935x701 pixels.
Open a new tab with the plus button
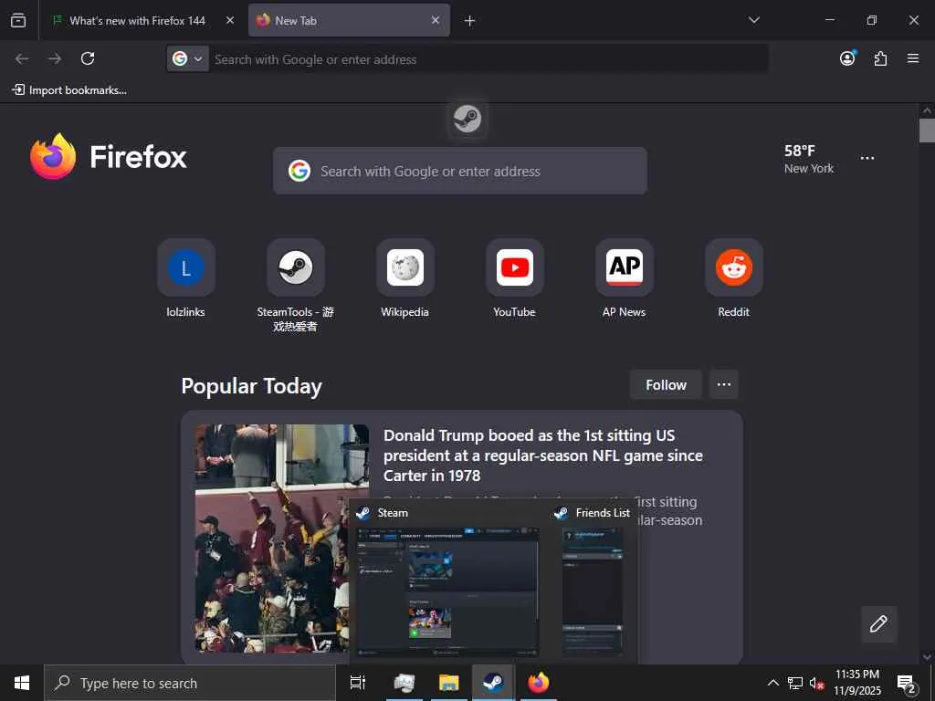click(469, 21)
